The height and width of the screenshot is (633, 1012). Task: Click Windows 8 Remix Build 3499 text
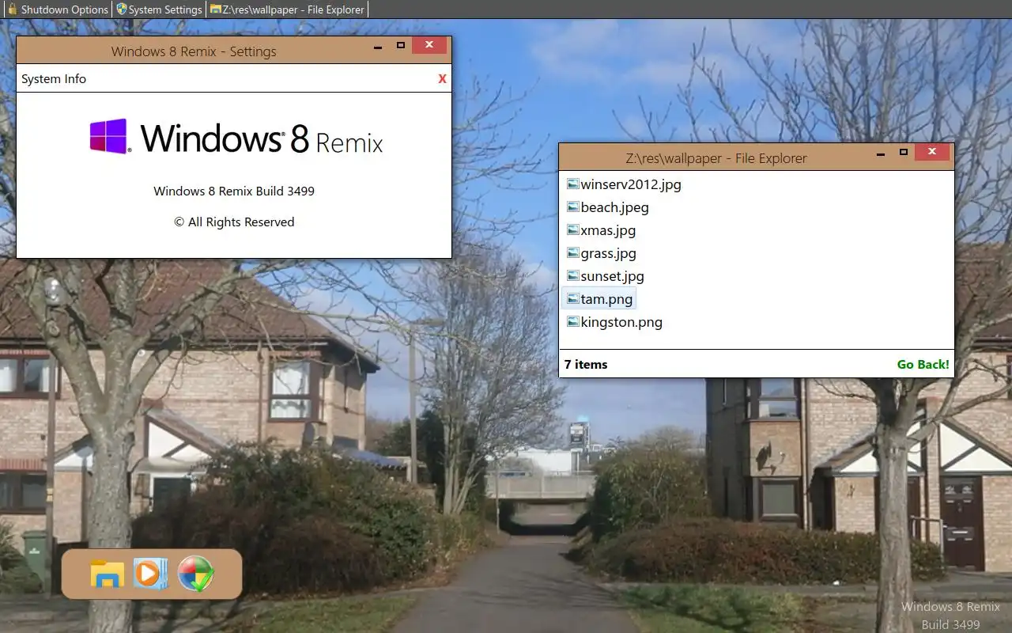click(234, 191)
